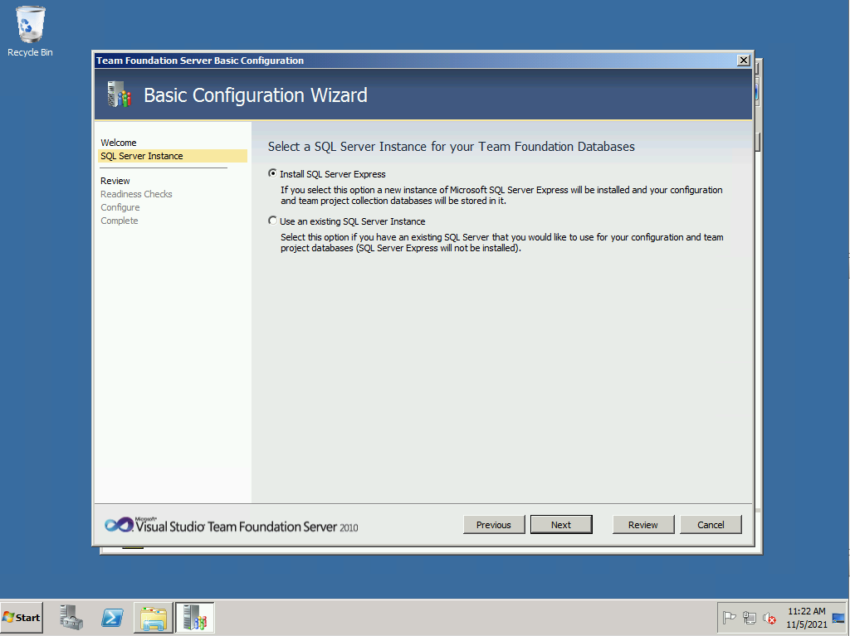Image resolution: width=850 pixels, height=636 pixels.
Task: Click Show Desktop icon beside the clock
Action: tap(838, 618)
